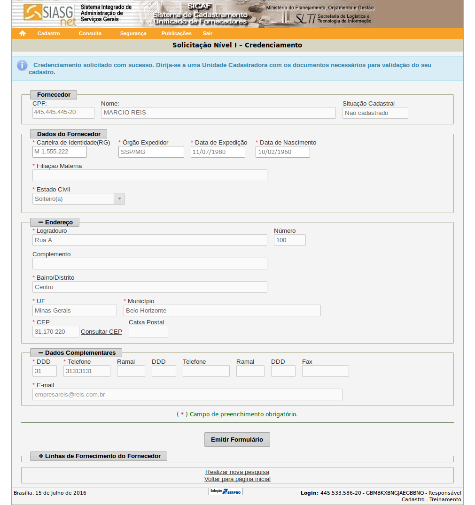
Task: Click the Carteira de Identidade (RG) field
Action: tap(60, 152)
